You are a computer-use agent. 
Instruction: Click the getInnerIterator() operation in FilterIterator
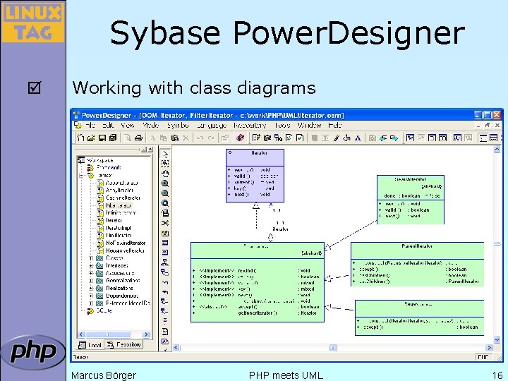(258, 313)
